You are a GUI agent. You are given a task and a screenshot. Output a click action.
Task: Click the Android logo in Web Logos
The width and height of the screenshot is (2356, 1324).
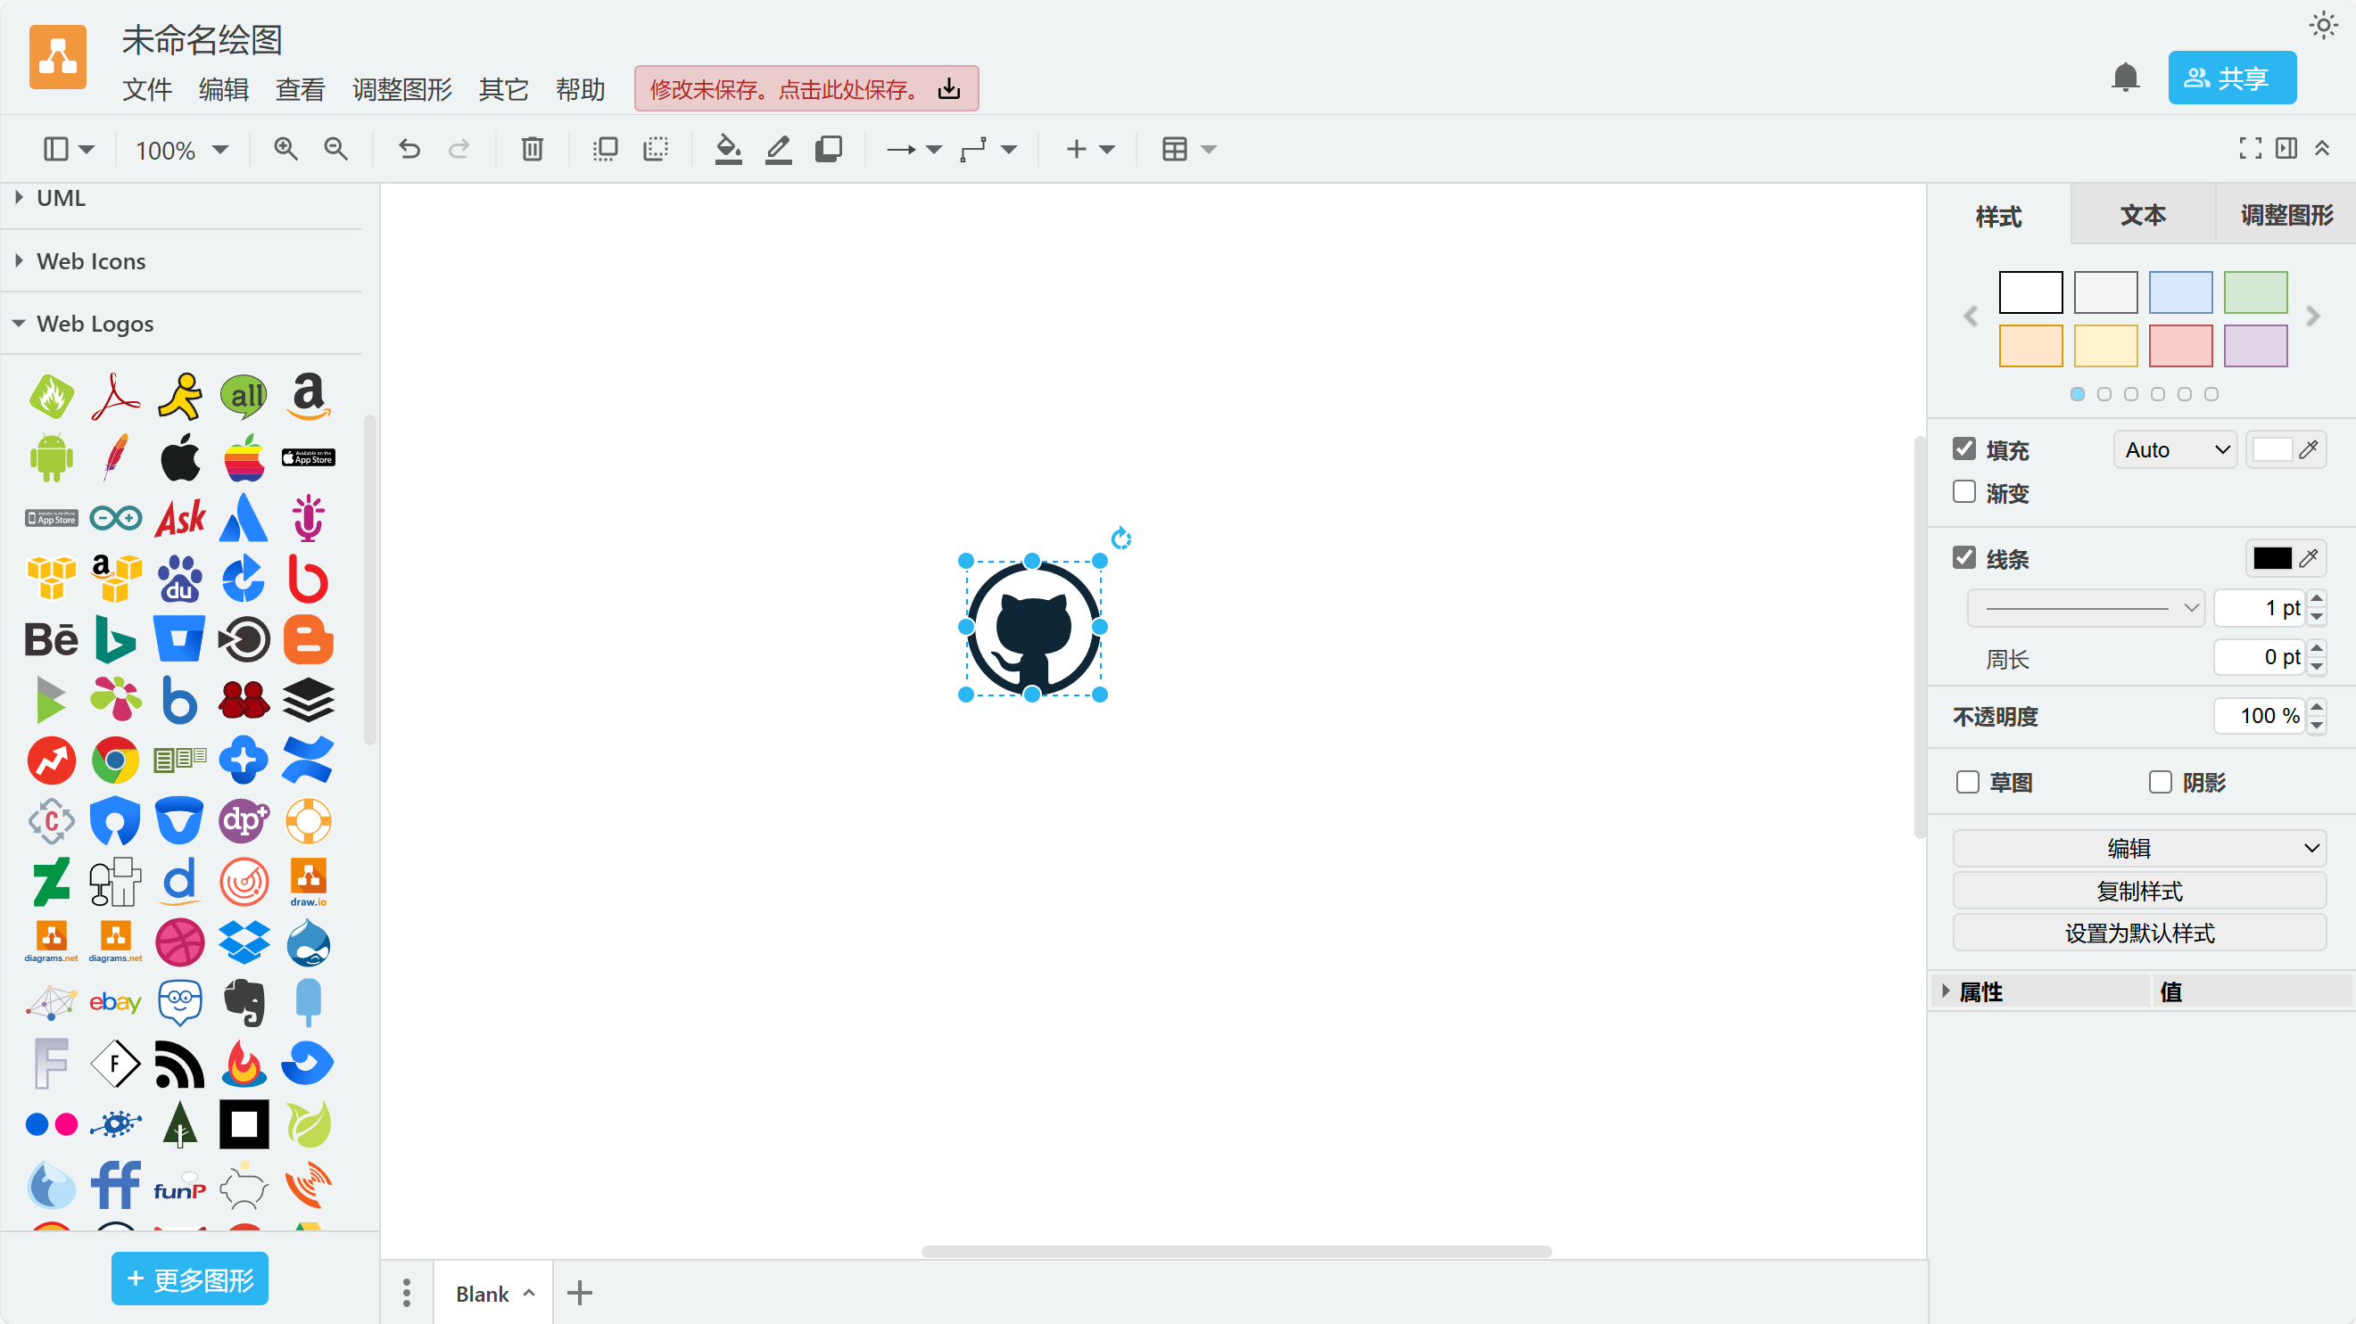click(51, 457)
